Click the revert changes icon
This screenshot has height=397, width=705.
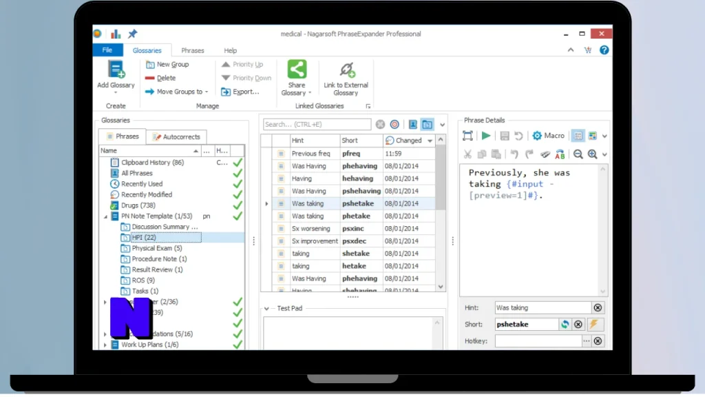click(518, 136)
